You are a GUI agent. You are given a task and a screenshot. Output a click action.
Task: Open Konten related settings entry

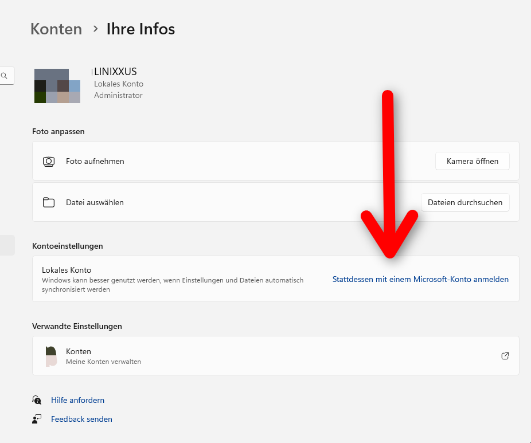[x=276, y=356]
